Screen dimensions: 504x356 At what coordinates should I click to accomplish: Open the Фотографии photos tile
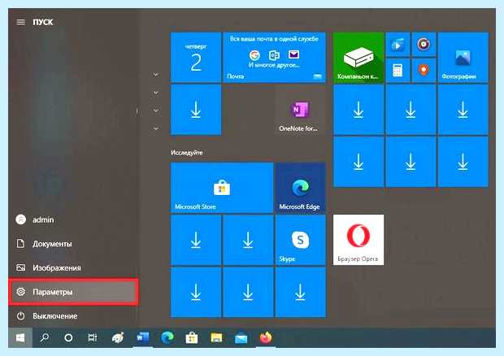point(463,58)
